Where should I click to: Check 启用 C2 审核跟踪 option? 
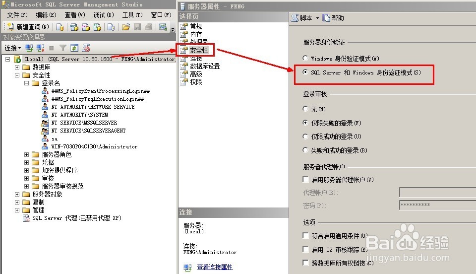tap(306, 249)
